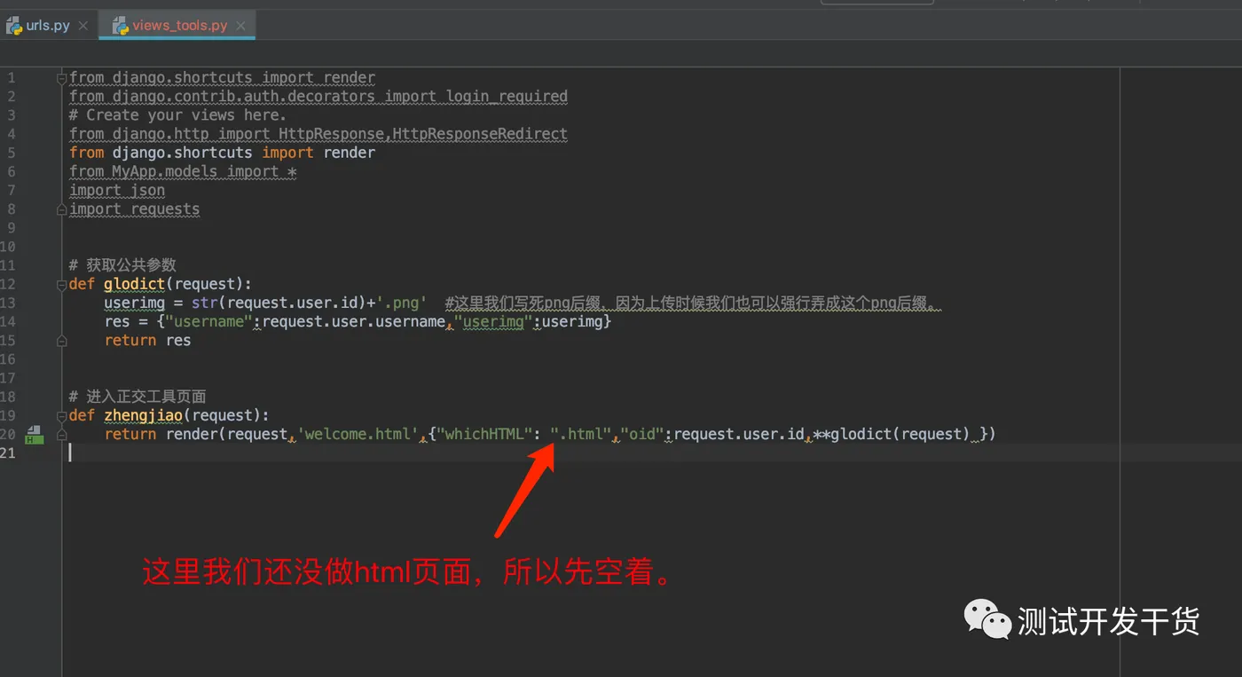The width and height of the screenshot is (1242, 677).
Task: Click the fold end marker on line 20
Action: click(62, 435)
